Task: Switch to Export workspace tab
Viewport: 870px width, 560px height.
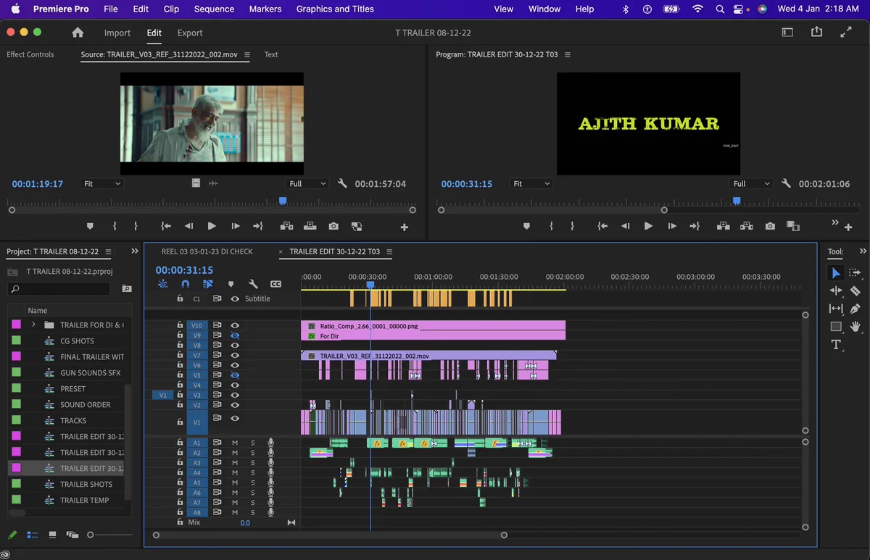Action: point(190,33)
